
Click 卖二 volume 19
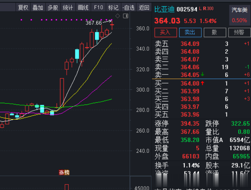225,67
